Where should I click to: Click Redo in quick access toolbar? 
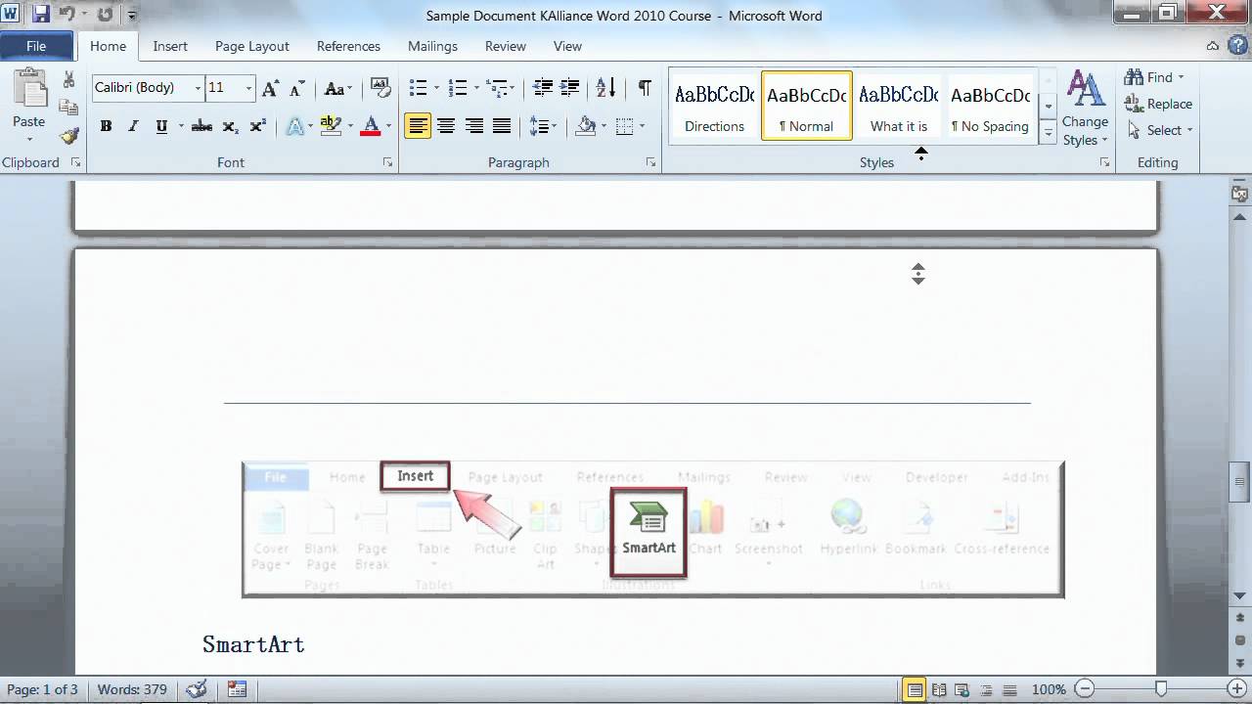click(105, 15)
